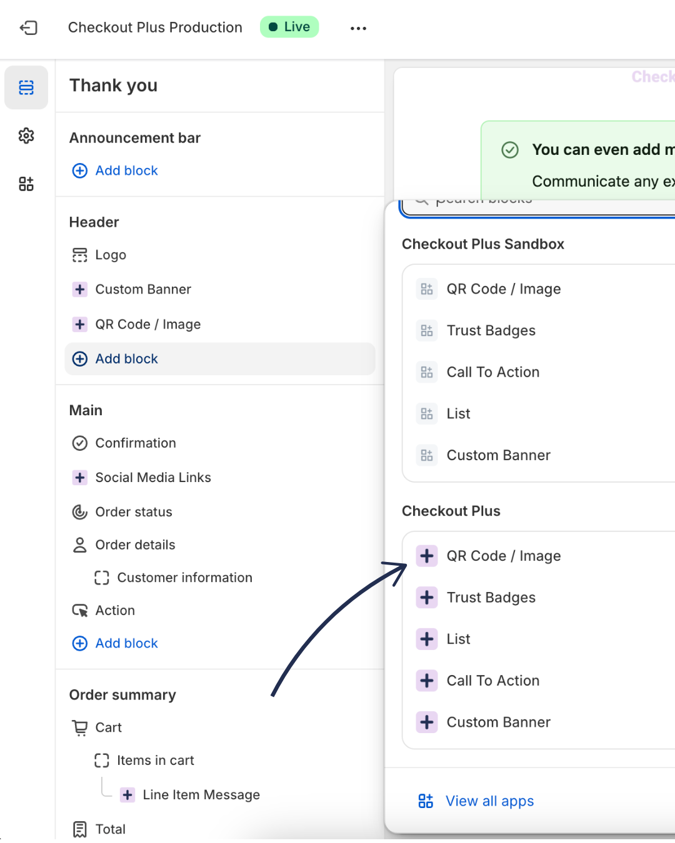Click the Cart icon in Order summary
The height and width of the screenshot is (843, 675).
pos(80,727)
